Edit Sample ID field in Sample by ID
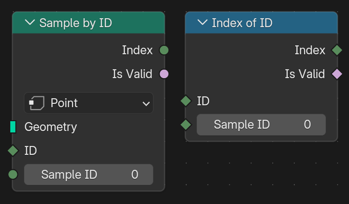This screenshot has height=204, width=349. (x=88, y=175)
